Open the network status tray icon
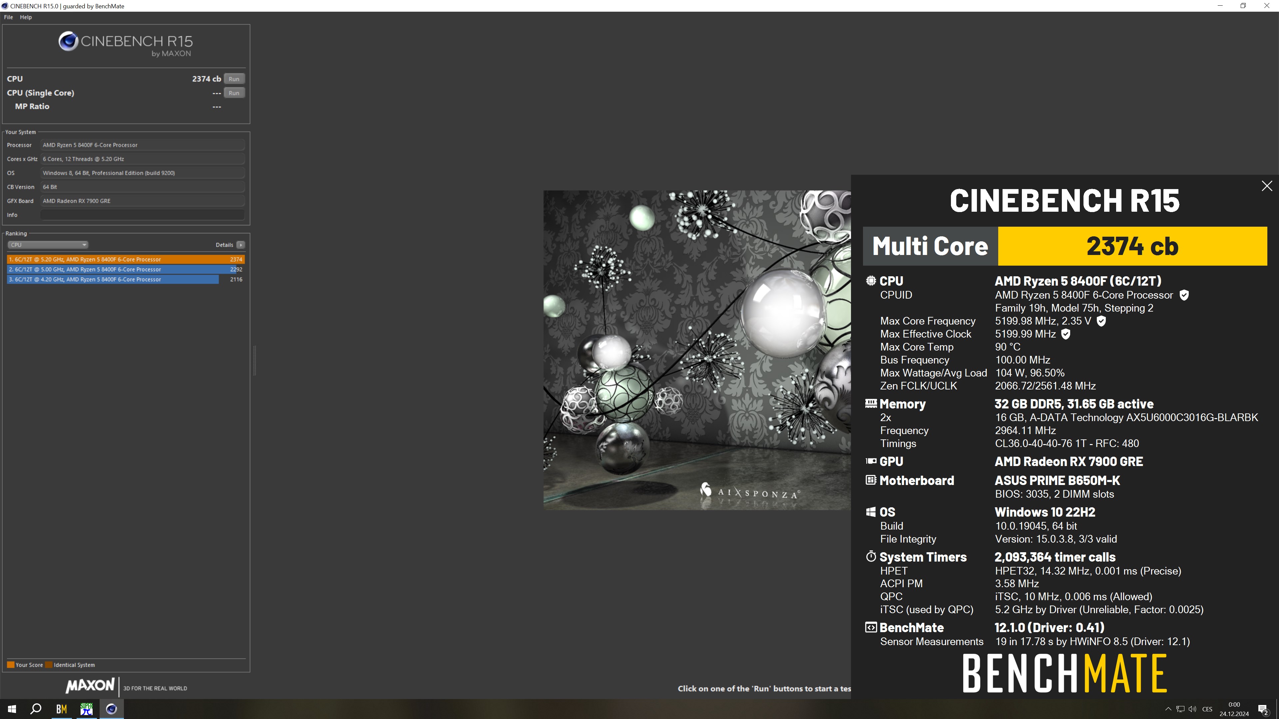 [1180, 709]
